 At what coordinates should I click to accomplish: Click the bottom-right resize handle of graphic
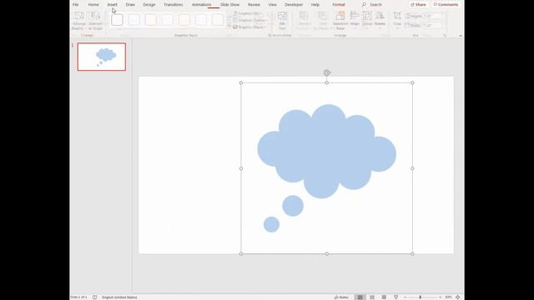[x=412, y=253]
